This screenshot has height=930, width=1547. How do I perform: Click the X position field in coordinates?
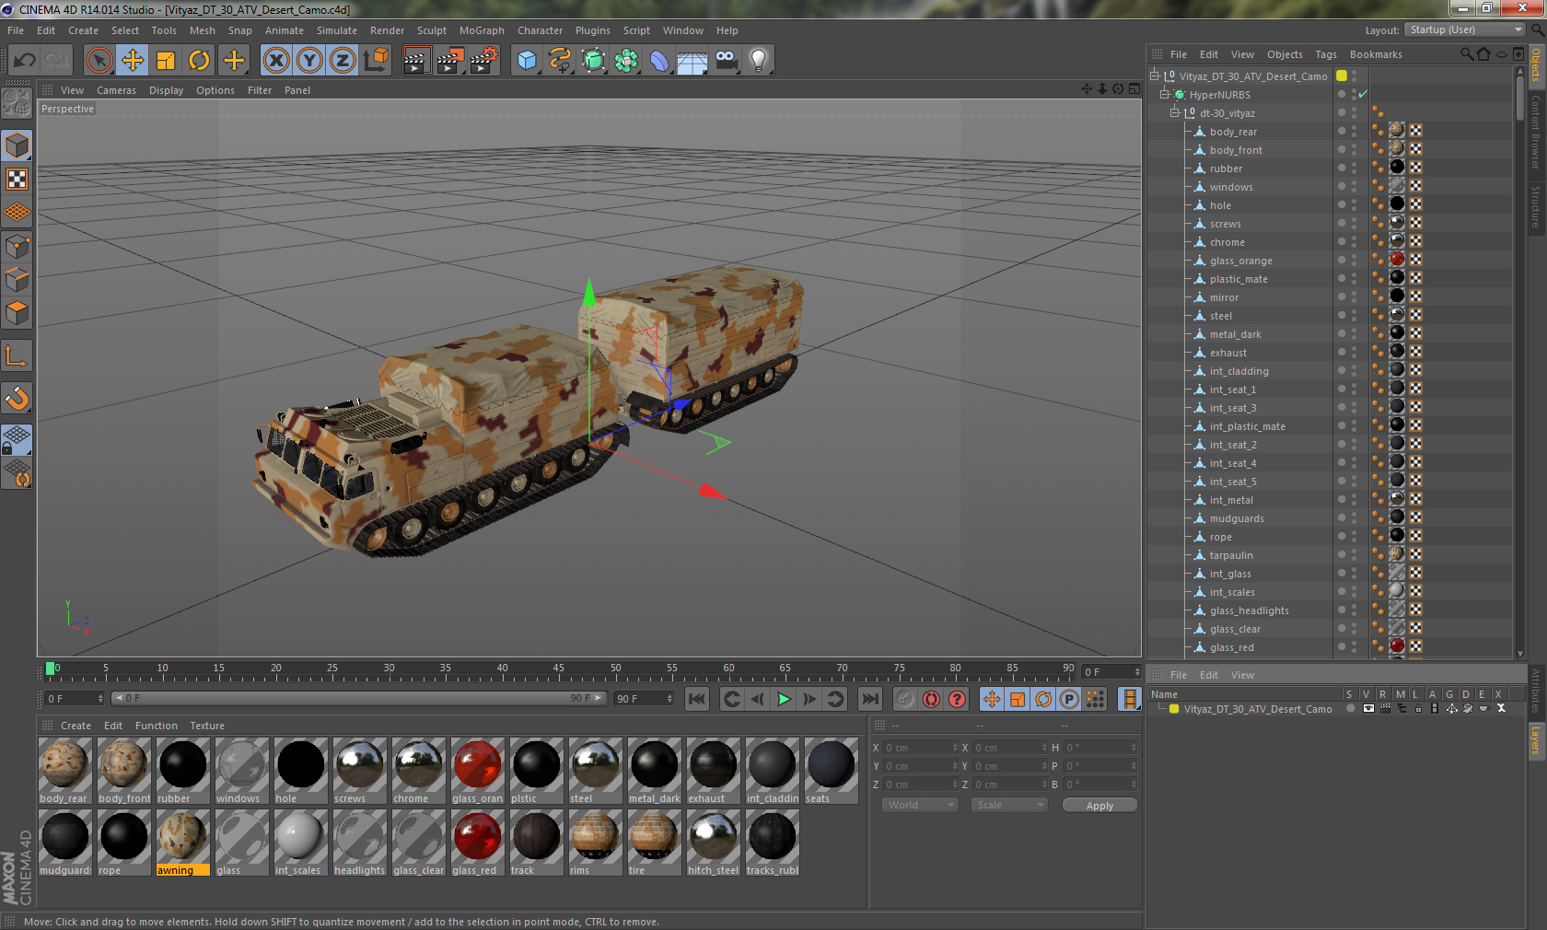(921, 748)
